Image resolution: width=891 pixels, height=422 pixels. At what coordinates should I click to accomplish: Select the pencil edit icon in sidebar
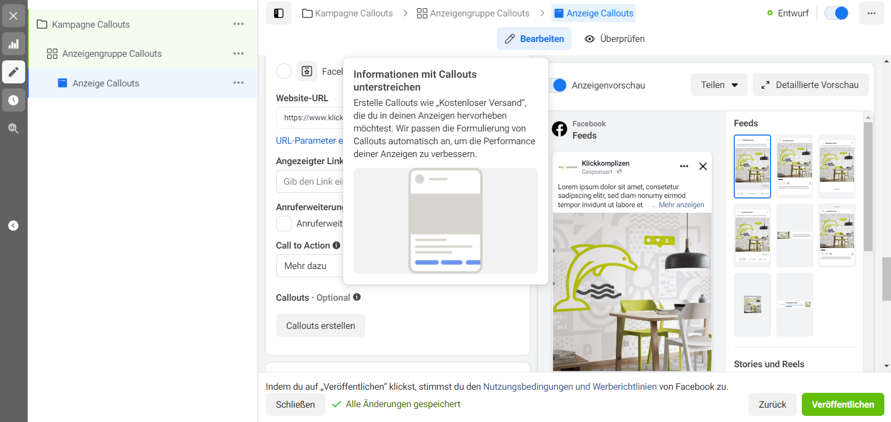point(13,72)
